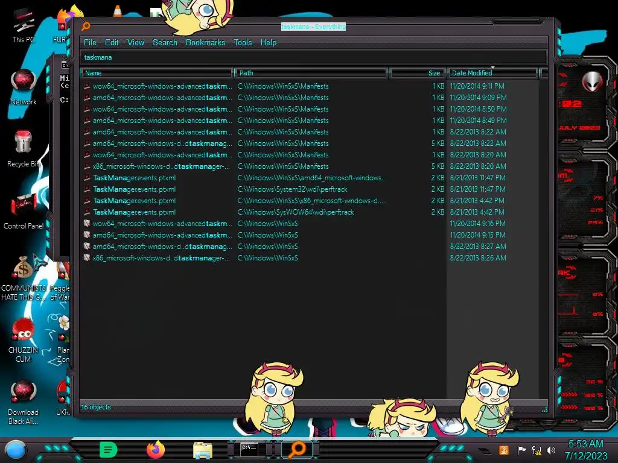Open the Recycle Bin desktop icon

coord(24,150)
